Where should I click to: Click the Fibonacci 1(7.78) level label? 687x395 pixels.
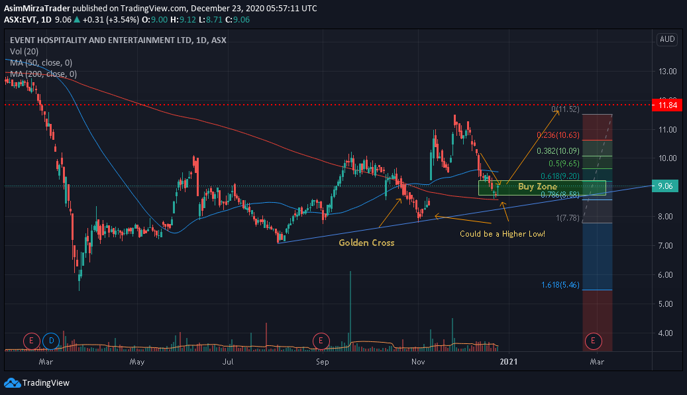click(568, 218)
